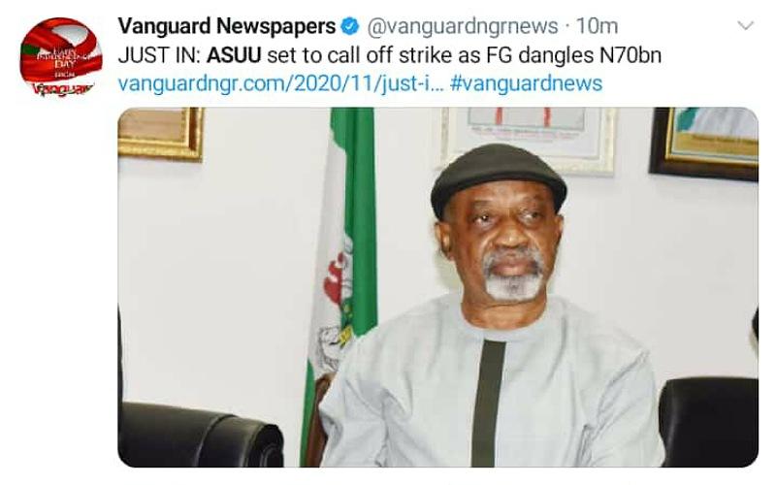The height and width of the screenshot is (485, 776).
Task: Expand the tweet options chevron
Action: coord(745,25)
